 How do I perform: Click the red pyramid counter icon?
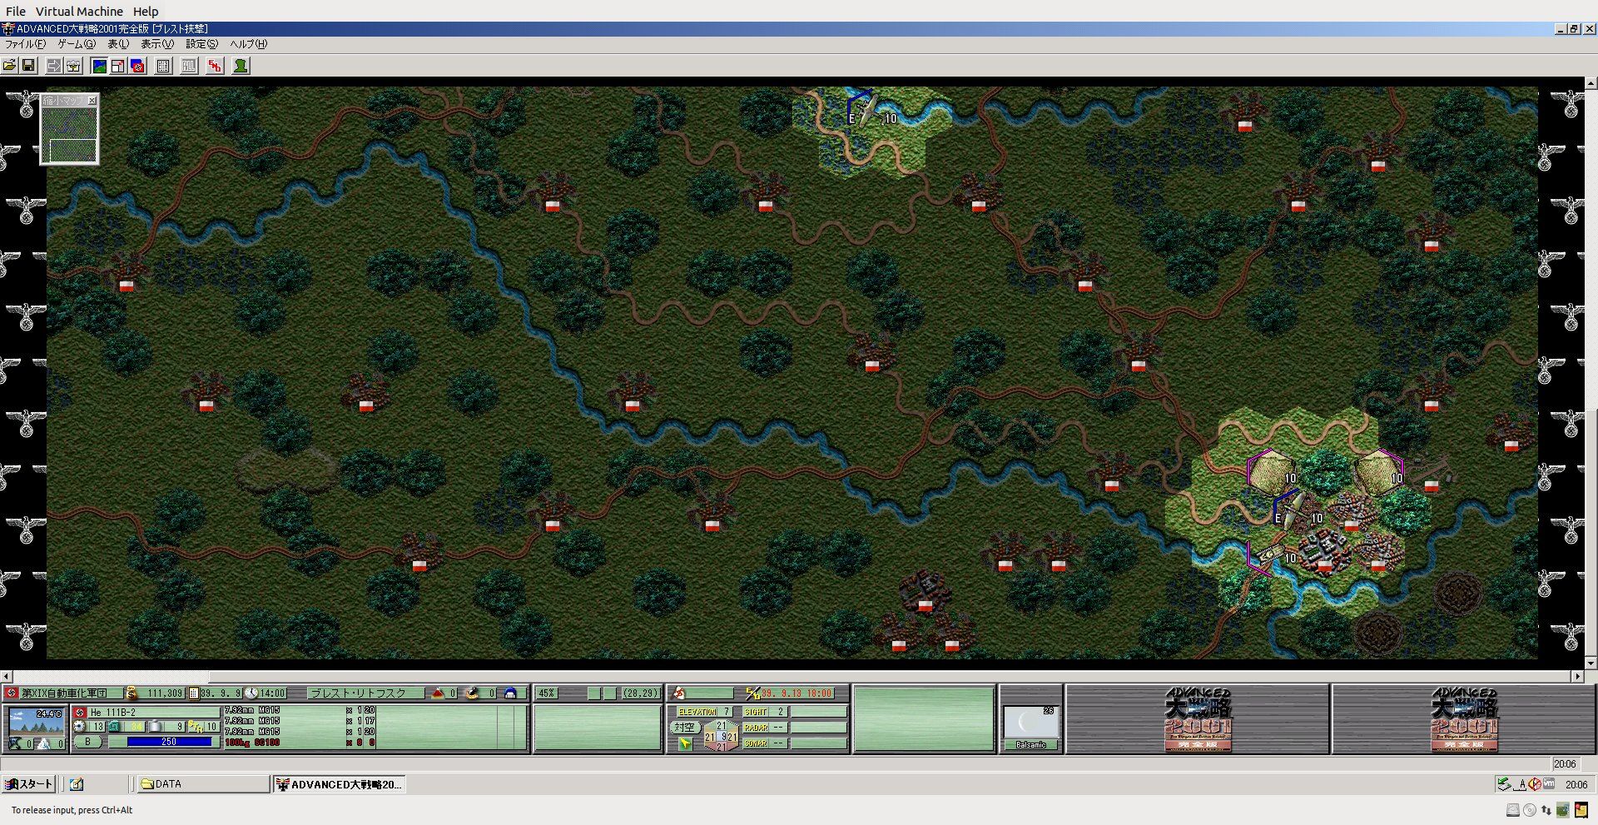pos(438,693)
